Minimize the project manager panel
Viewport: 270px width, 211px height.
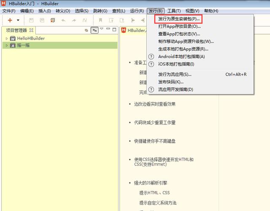pos(108,29)
